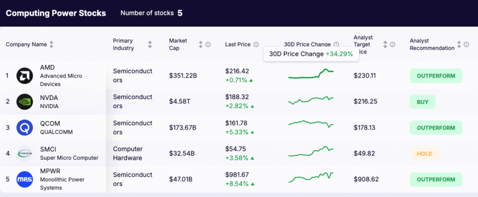
Task: Click the $216.25 analyst target price
Action: (x=365, y=102)
